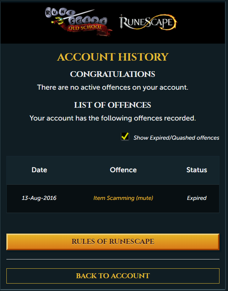Click the RuneScape flaming logo
This screenshot has height=291, width=228.
[x=148, y=22]
